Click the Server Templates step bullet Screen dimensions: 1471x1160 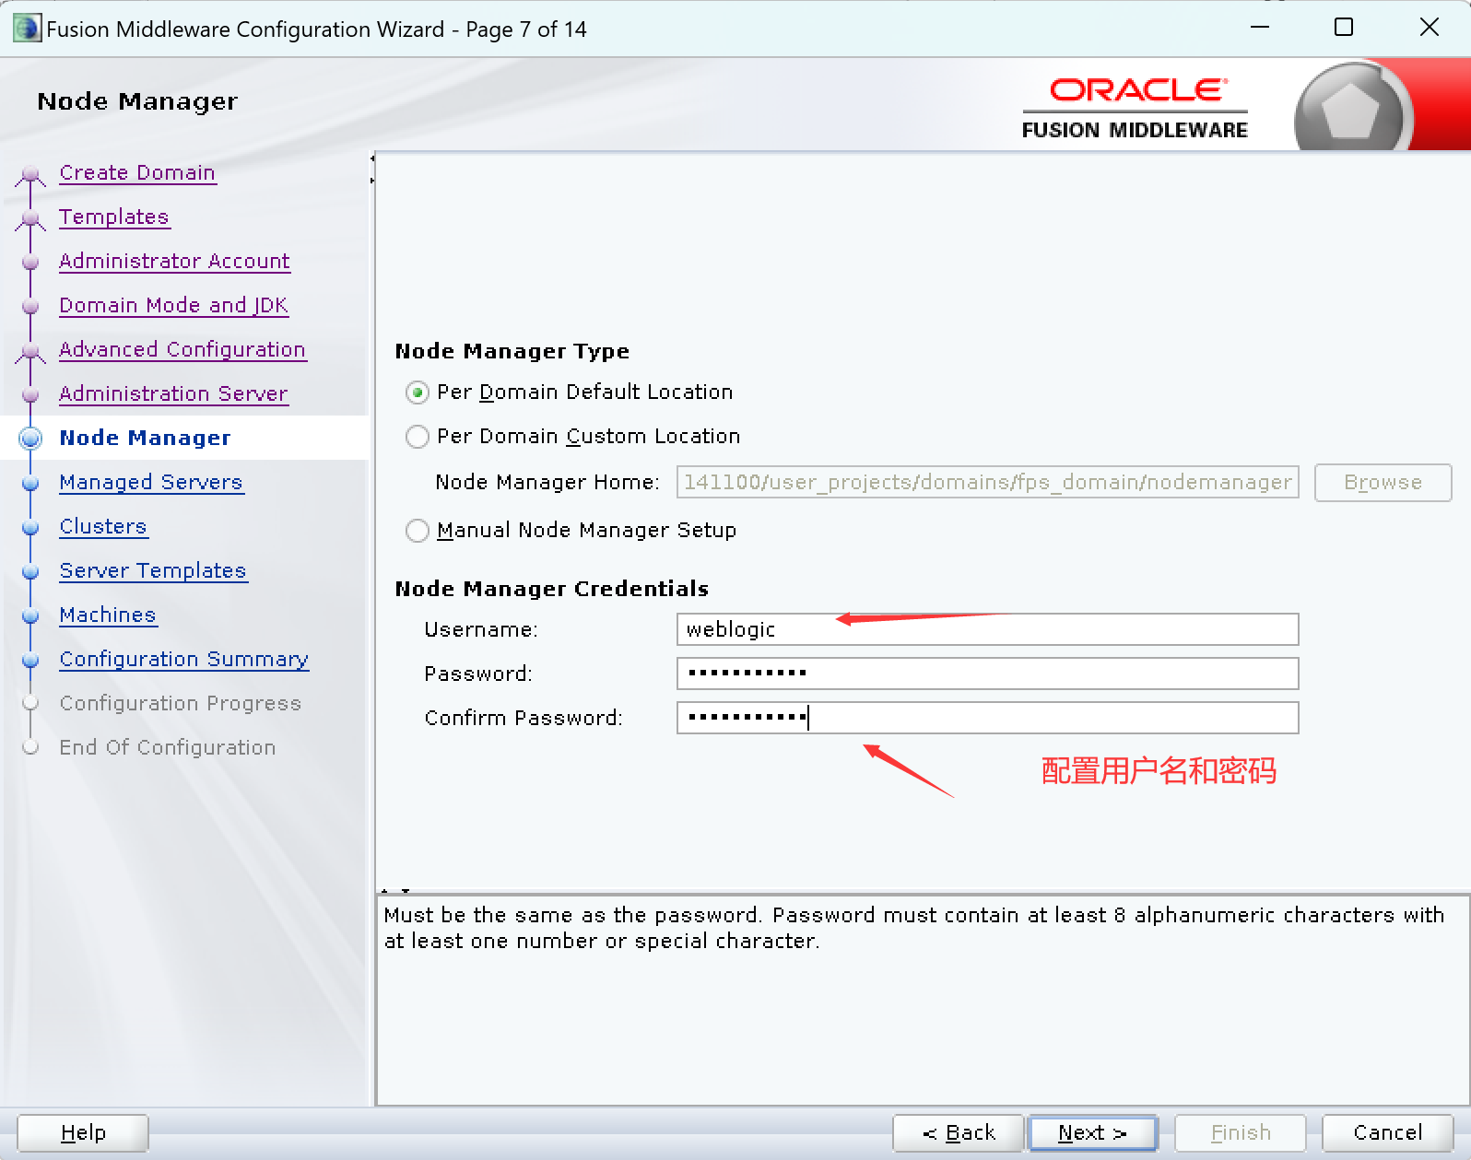click(30, 571)
